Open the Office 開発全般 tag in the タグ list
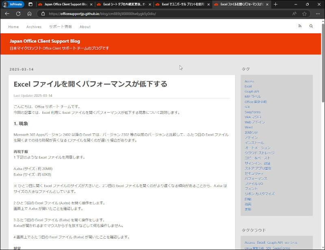This screenshot has width=325, height=250. (256, 102)
